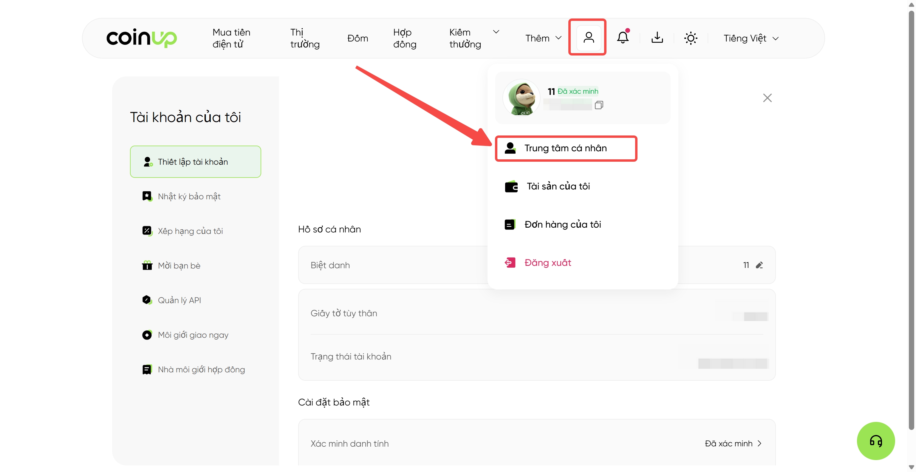Toggle the sun light-theme icon
Screen dimensions: 916x472
point(691,38)
